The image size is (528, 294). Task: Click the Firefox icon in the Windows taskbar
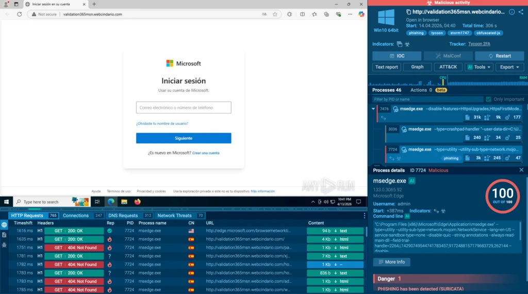click(137, 202)
